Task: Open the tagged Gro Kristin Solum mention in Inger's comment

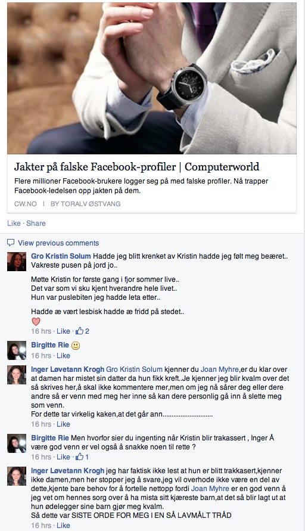Action: [135, 369]
